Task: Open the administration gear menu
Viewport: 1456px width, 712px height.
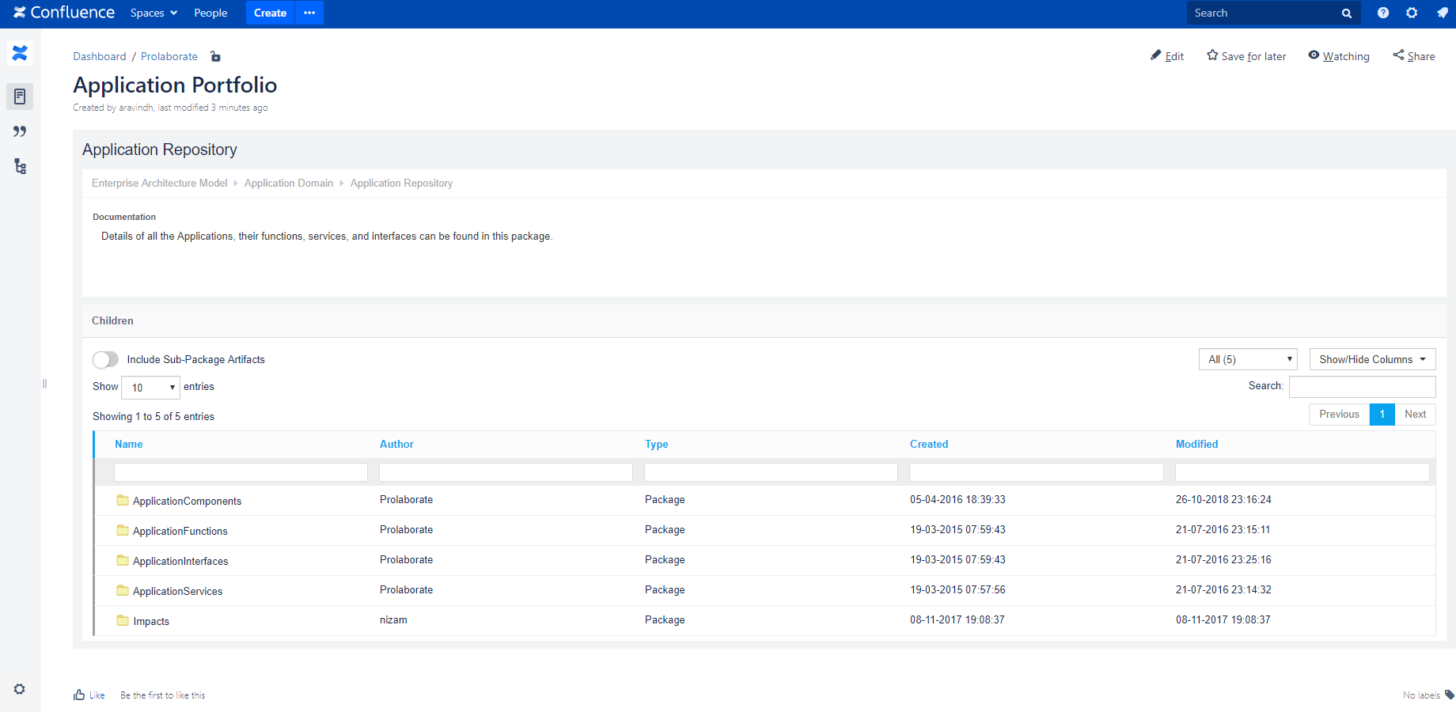Action: 1412,13
